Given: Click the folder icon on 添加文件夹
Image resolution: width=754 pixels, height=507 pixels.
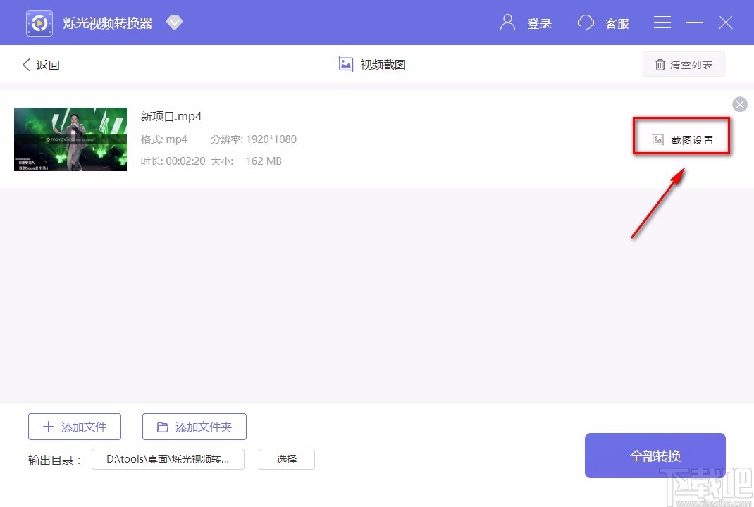Looking at the screenshot, I should 163,426.
